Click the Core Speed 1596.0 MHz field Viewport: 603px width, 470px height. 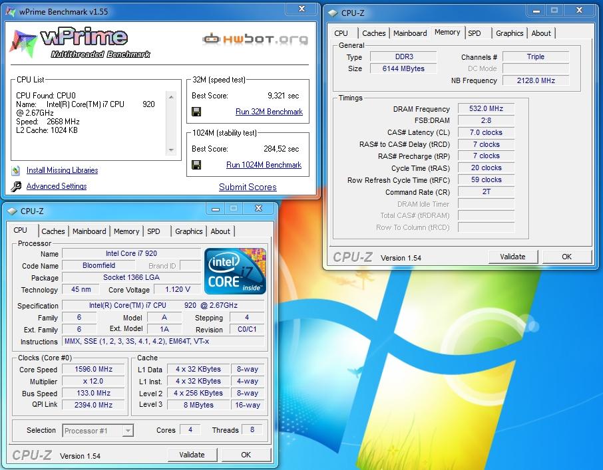[93, 370]
